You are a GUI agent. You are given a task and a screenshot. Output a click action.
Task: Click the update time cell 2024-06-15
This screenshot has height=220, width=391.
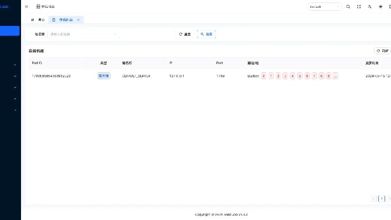point(378,76)
